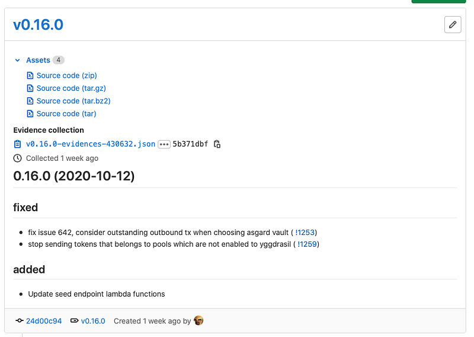The image size is (474, 337).
Task: Collapse the Assets section chevron
Action: (18, 61)
